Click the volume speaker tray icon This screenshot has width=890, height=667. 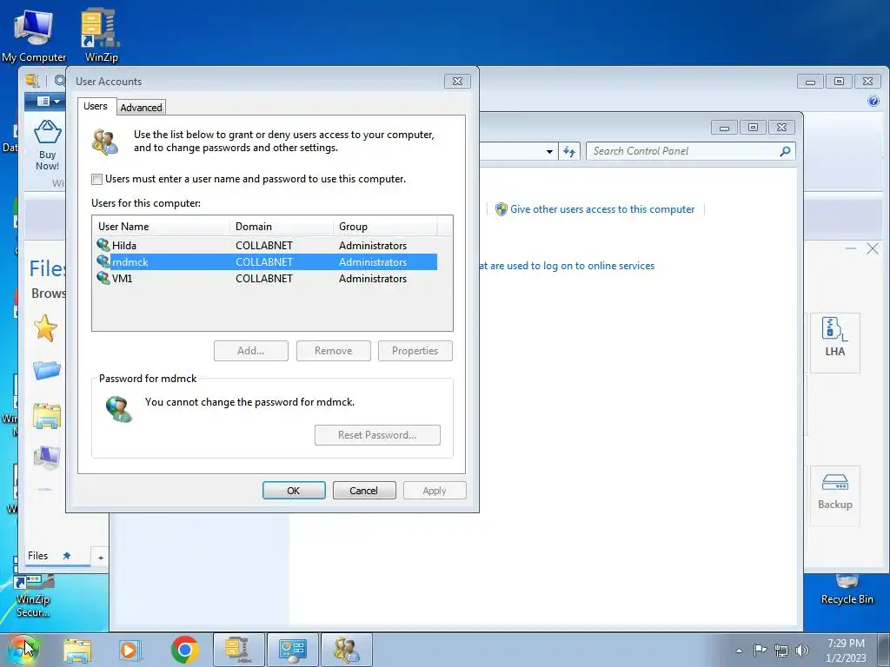[x=802, y=650]
